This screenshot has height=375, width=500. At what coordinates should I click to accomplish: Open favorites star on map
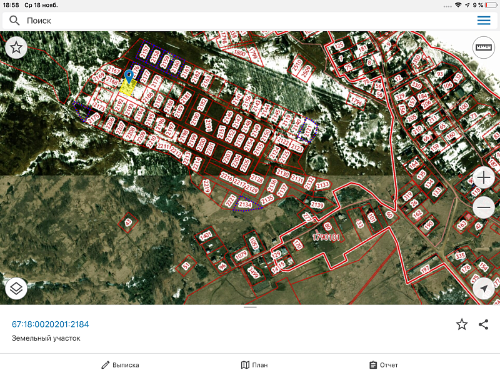click(x=16, y=47)
